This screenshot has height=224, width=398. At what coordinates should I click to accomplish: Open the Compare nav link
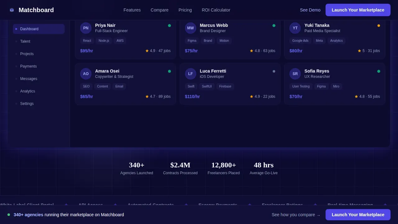(x=160, y=10)
